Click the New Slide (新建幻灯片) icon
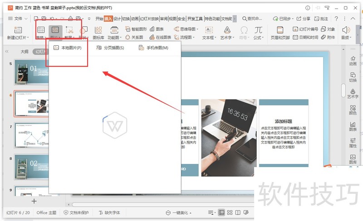 point(18,30)
